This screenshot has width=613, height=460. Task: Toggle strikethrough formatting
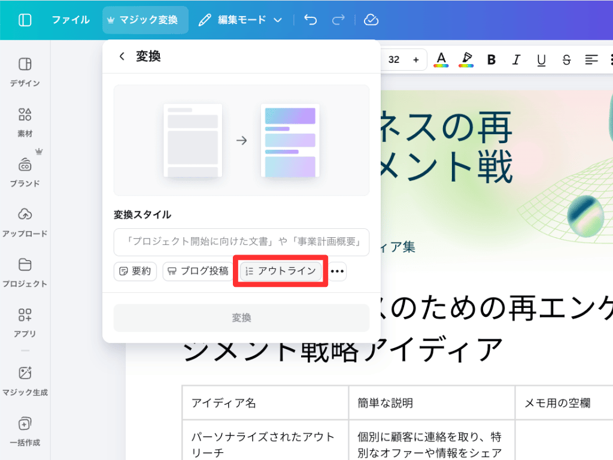[x=566, y=60]
